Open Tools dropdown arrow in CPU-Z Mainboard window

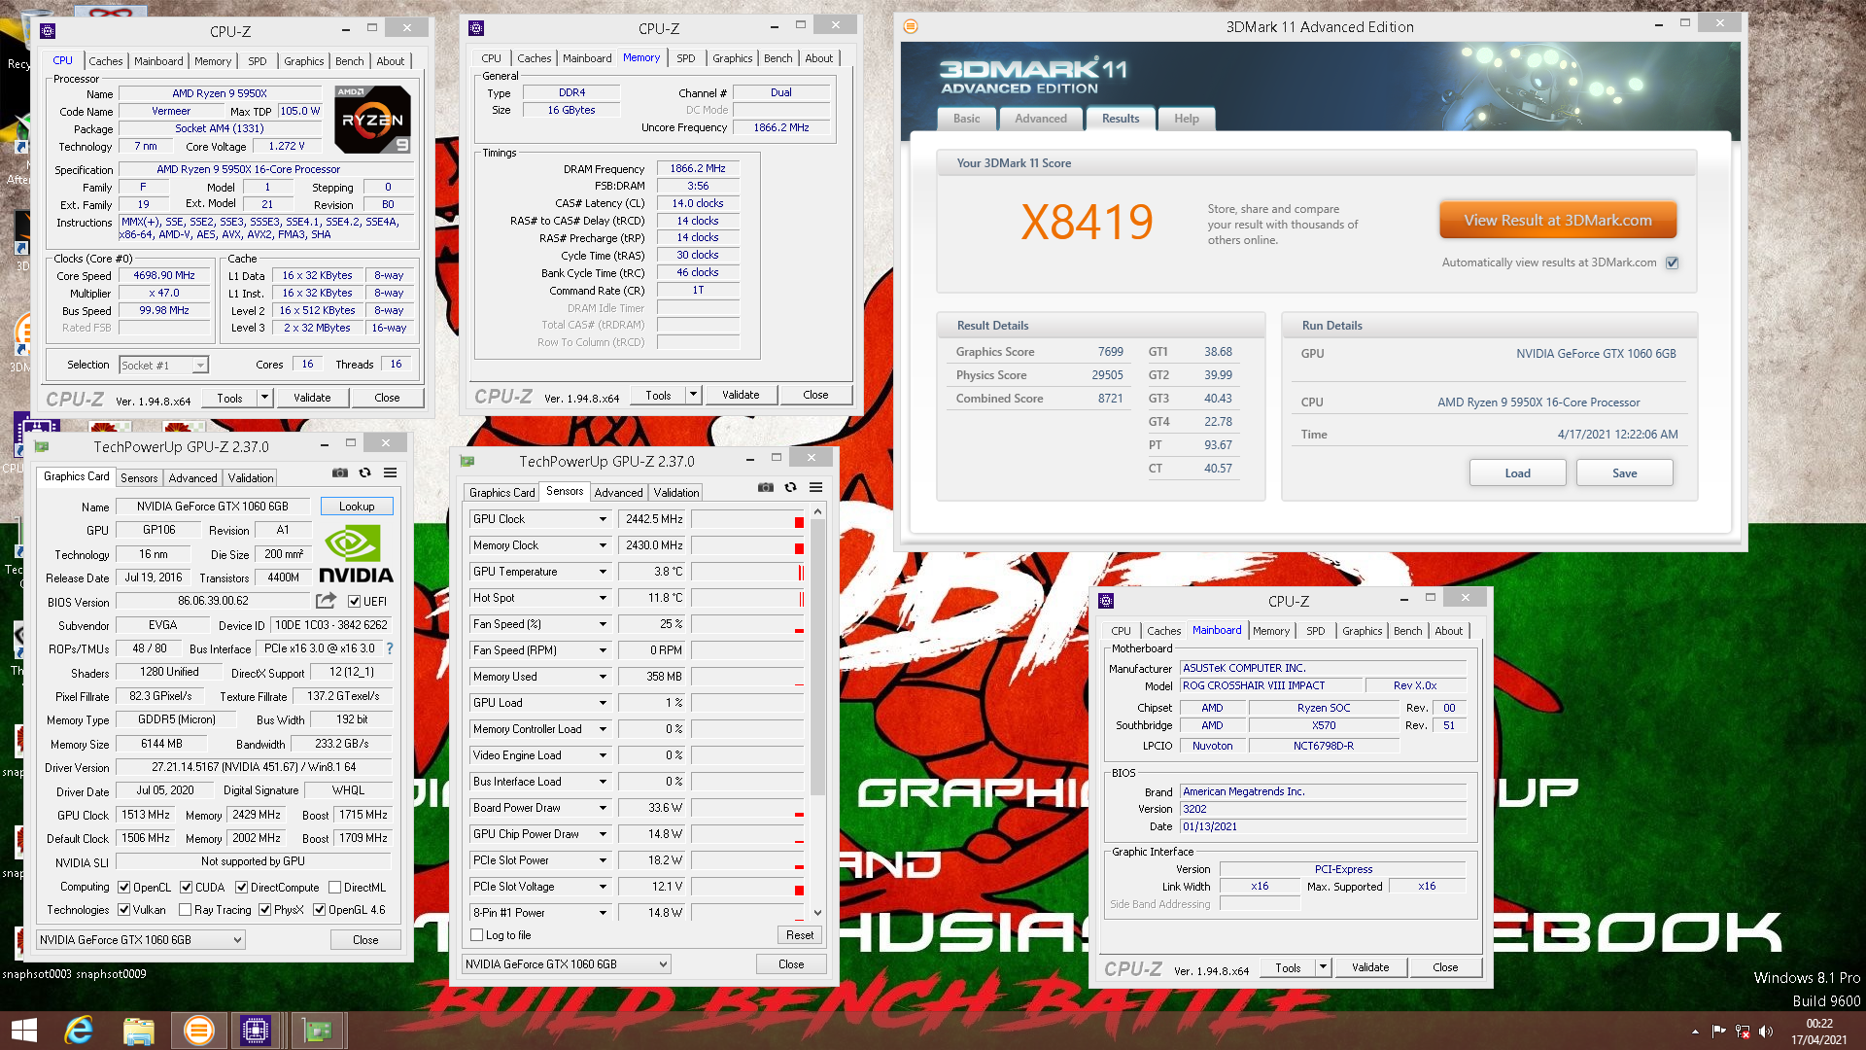(1323, 967)
